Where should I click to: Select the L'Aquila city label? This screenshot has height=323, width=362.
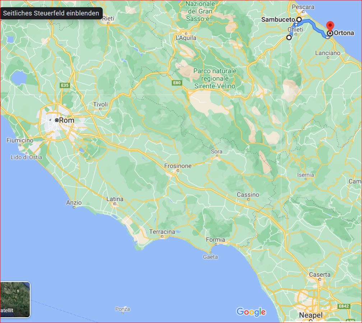pyautogui.click(x=186, y=38)
